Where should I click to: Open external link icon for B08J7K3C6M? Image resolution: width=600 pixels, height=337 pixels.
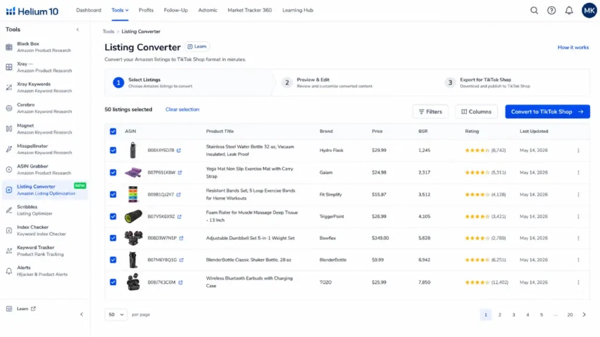point(180,283)
